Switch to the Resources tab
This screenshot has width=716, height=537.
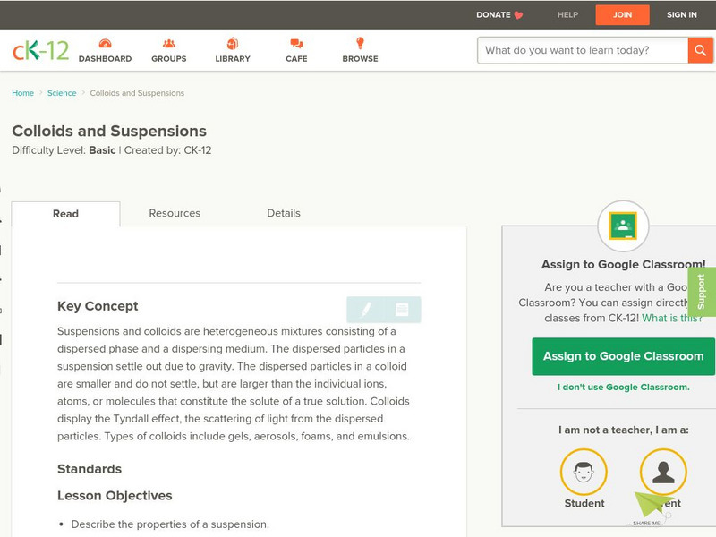pos(175,213)
